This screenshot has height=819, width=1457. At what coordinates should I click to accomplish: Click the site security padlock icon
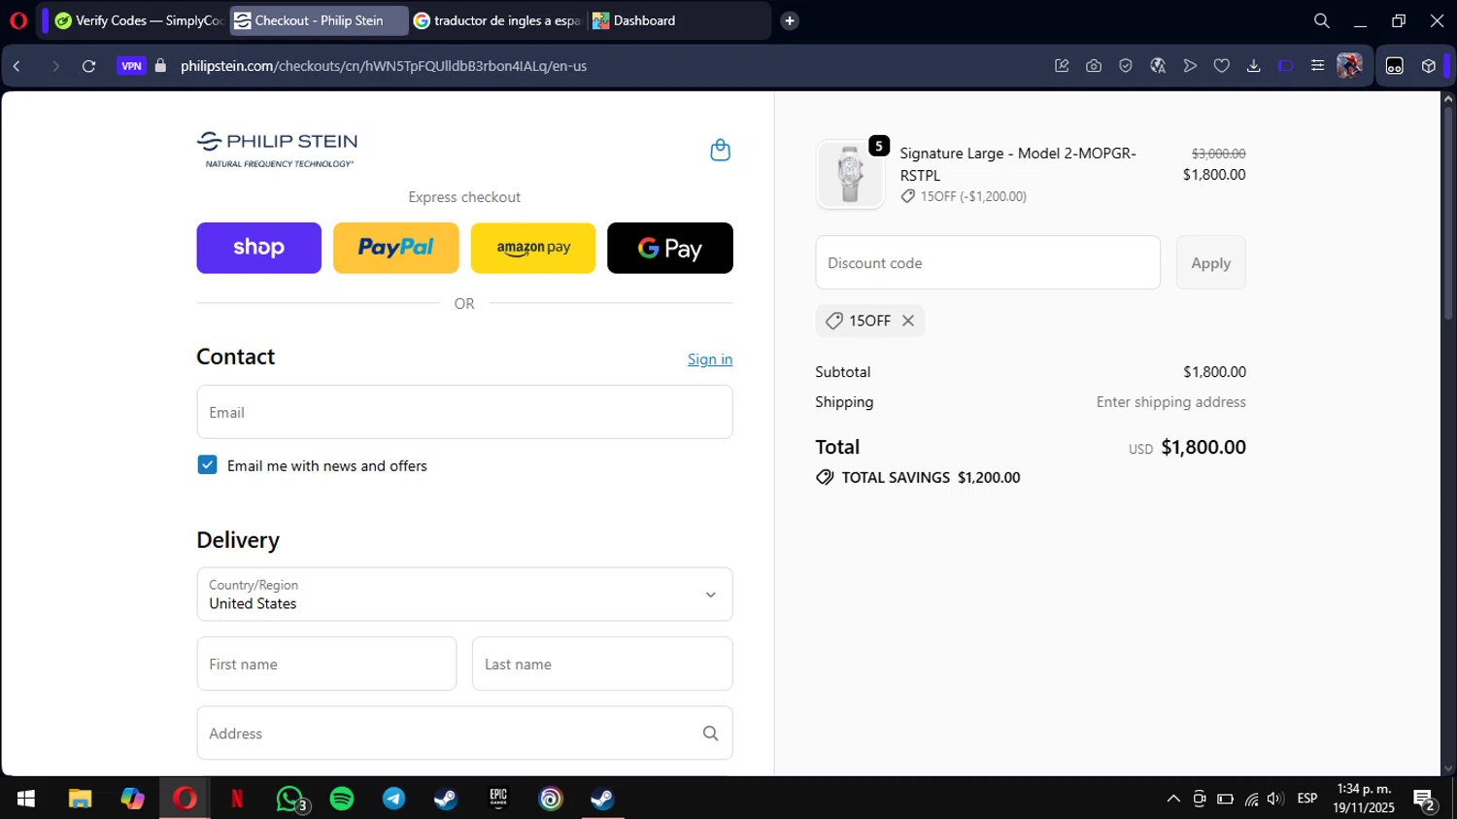(x=161, y=66)
